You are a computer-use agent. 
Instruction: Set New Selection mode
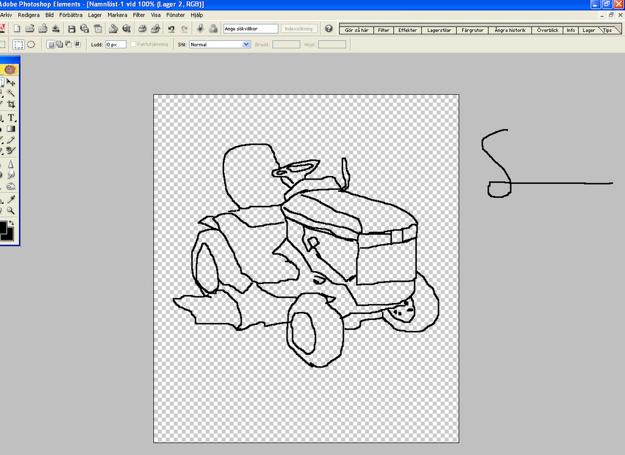(x=51, y=45)
